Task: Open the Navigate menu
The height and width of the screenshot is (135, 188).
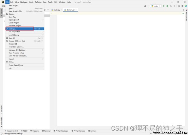Action: tap(24, 2)
